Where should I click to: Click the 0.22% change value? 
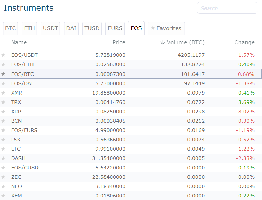pyautogui.click(x=247, y=196)
